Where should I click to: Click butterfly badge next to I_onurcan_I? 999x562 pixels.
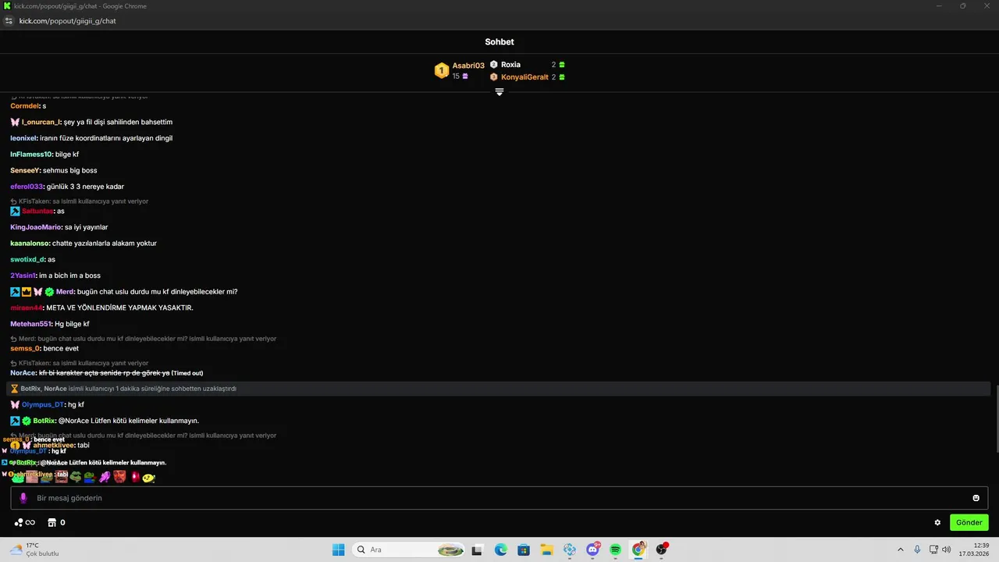pyautogui.click(x=15, y=122)
